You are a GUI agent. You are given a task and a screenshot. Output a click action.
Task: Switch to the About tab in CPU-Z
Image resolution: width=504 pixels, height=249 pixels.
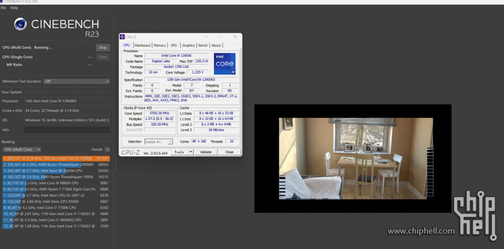[217, 45]
